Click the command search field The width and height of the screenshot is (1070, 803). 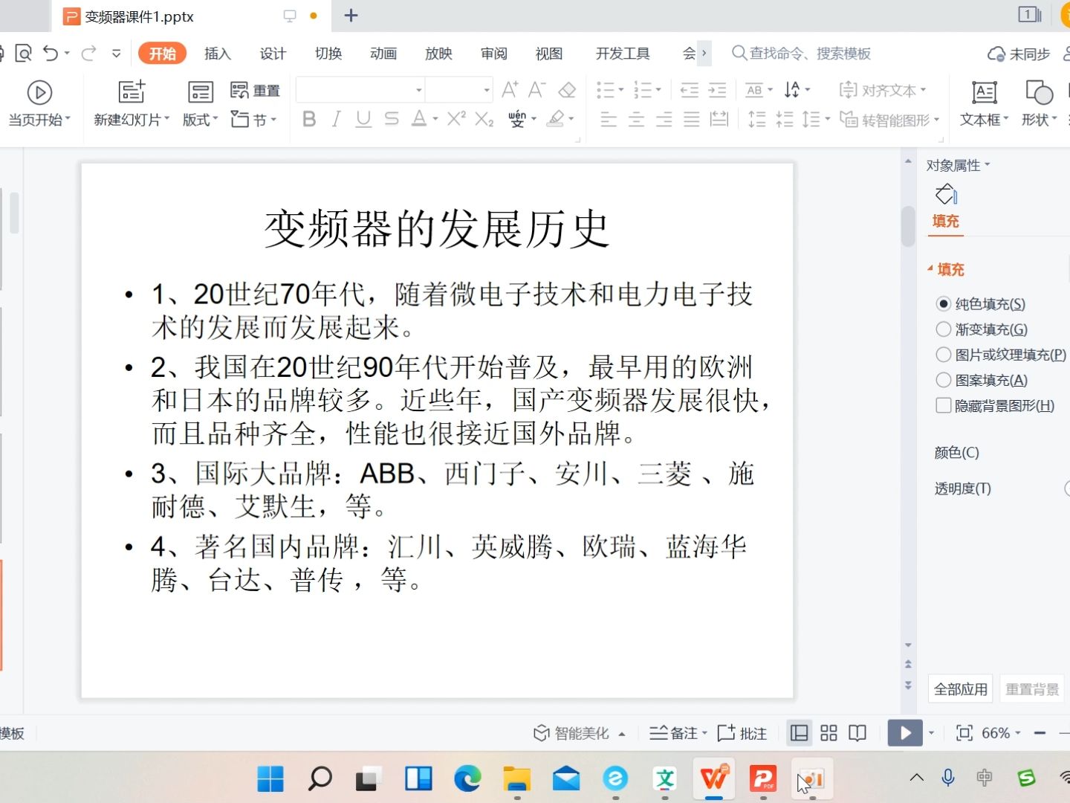pos(802,53)
